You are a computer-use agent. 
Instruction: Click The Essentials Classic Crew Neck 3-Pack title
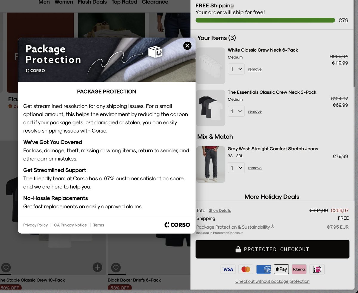coord(272,92)
